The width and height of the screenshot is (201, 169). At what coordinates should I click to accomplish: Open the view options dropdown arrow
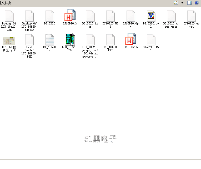[x=182, y=3]
